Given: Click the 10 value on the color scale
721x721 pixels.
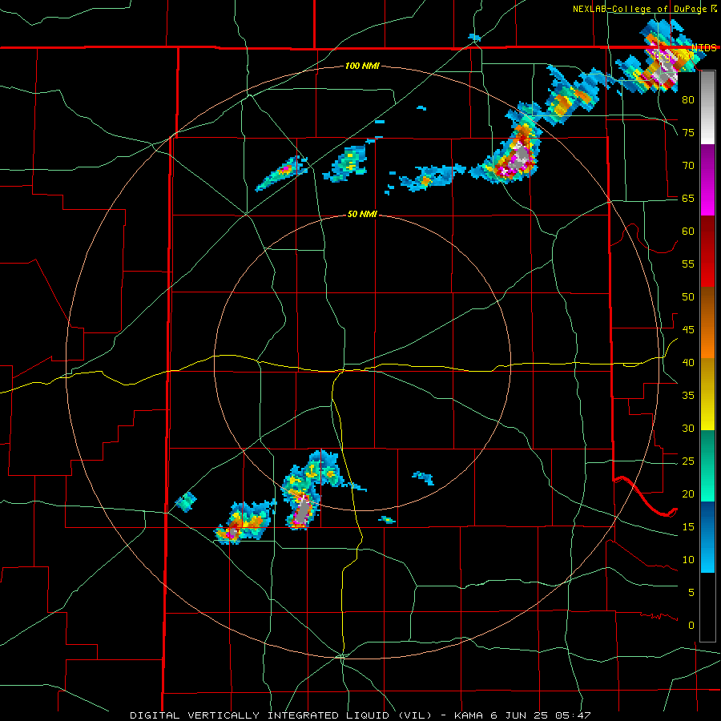Looking at the screenshot, I should point(688,560).
